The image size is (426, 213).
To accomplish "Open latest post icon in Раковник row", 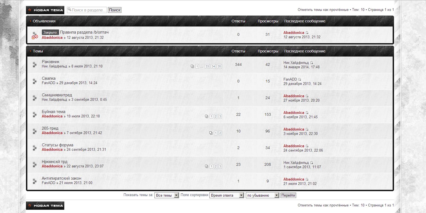I will click(312, 63).
